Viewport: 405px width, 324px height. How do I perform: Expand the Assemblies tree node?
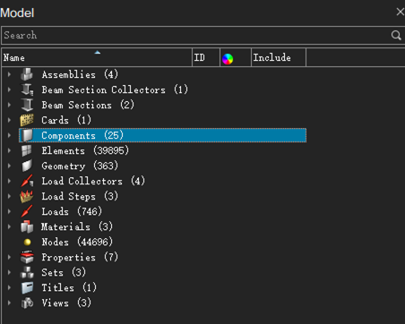[9, 74]
